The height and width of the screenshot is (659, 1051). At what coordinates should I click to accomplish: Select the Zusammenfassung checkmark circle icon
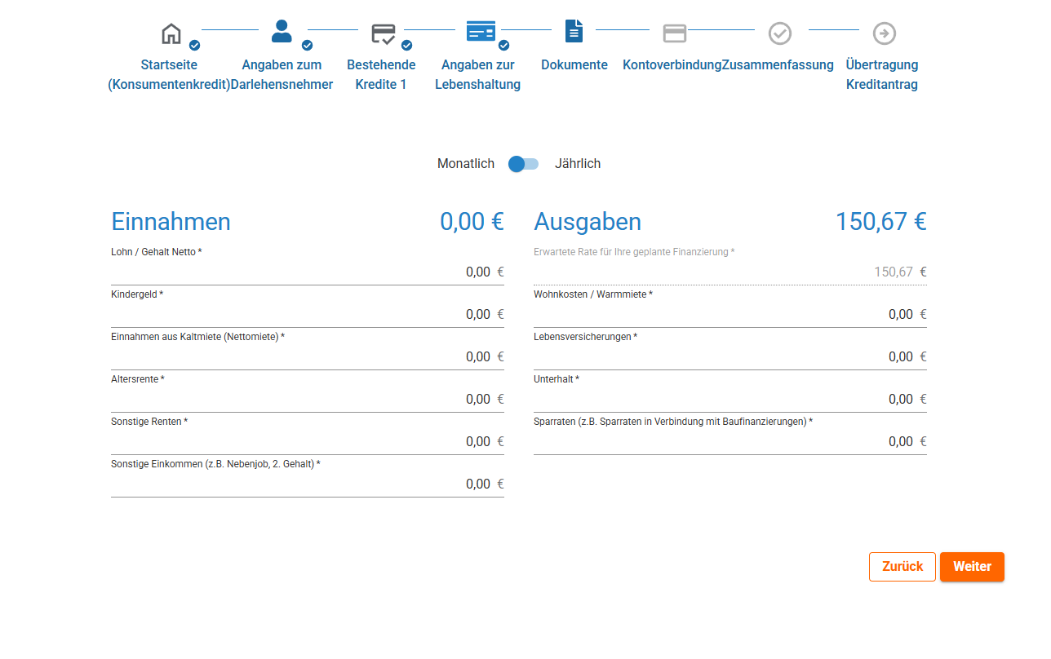779,33
